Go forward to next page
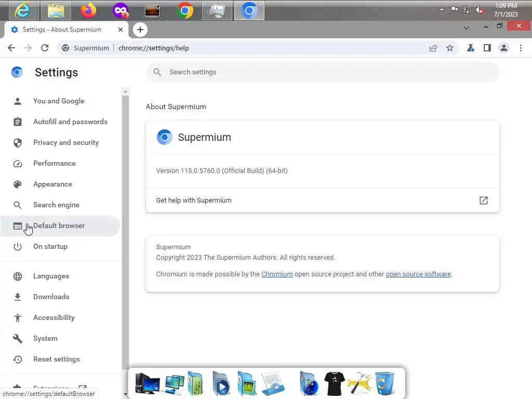Screen dimensions: 532x399 28,48
